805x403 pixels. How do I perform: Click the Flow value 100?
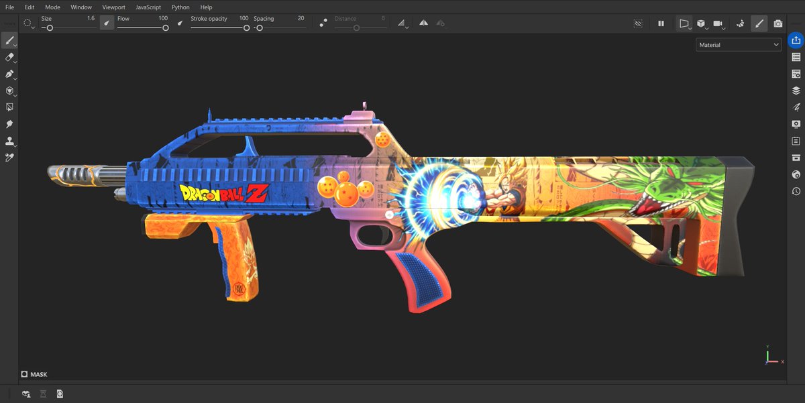(163, 19)
